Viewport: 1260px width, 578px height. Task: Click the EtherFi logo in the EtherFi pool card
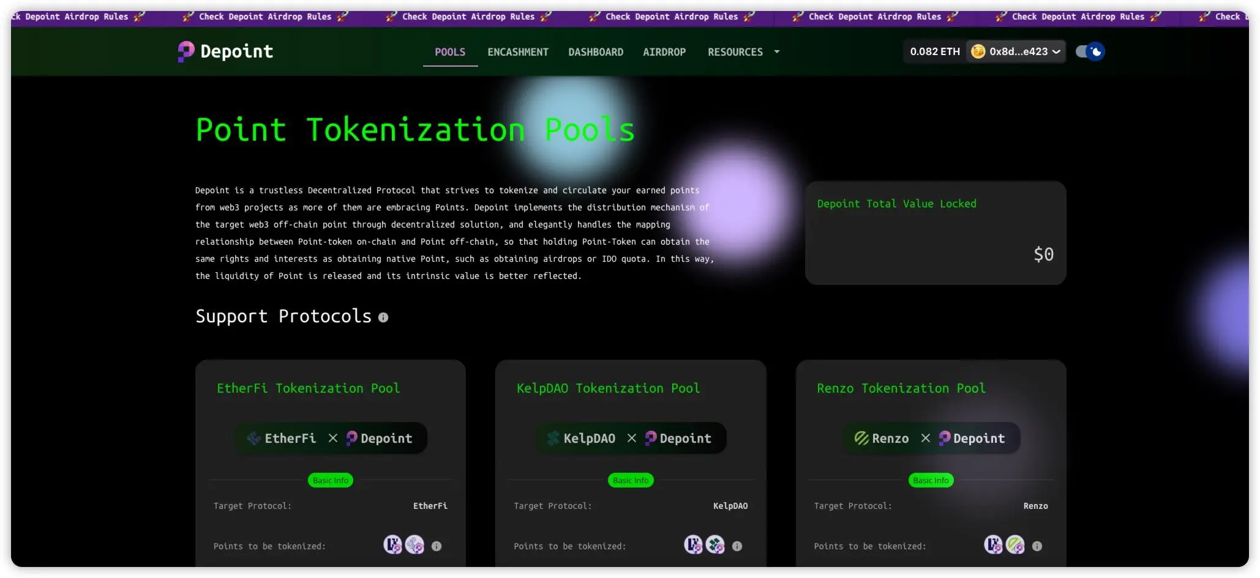click(253, 438)
